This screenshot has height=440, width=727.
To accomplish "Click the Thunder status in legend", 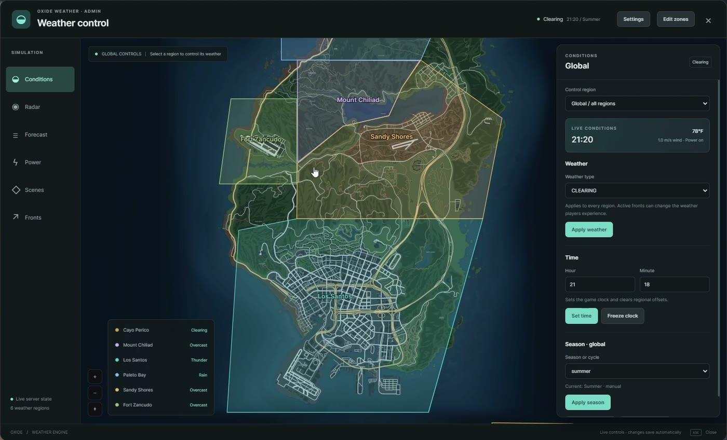I will tap(199, 360).
